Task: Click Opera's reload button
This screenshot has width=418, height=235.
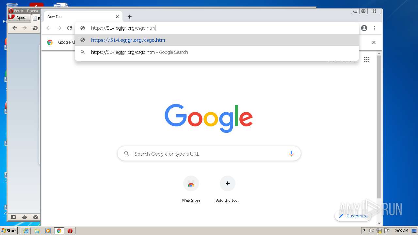Action: coord(35,28)
